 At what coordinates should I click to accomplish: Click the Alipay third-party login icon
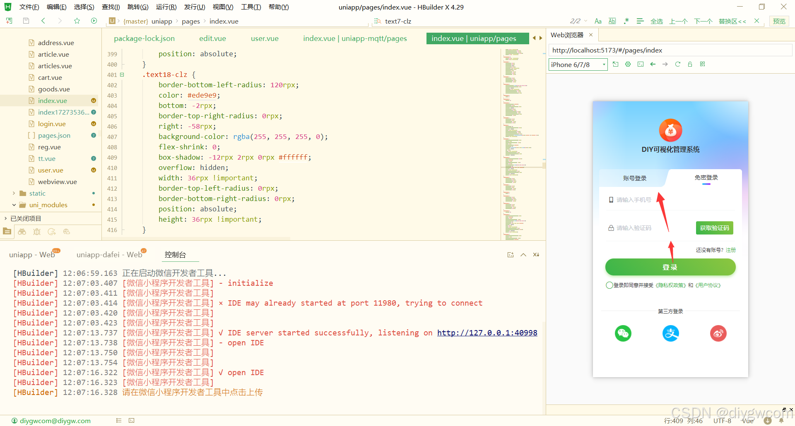tap(671, 333)
